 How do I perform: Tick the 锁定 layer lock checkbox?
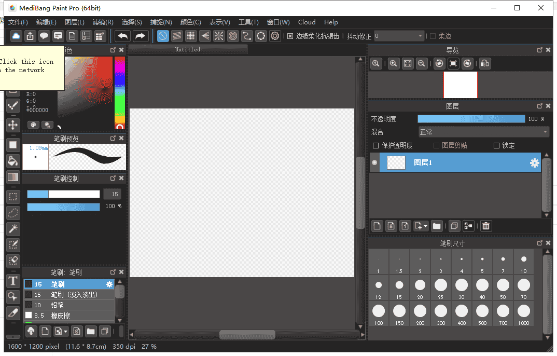click(x=496, y=146)
